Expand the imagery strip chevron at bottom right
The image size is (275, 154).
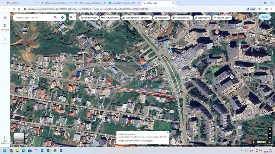[270, 142]
